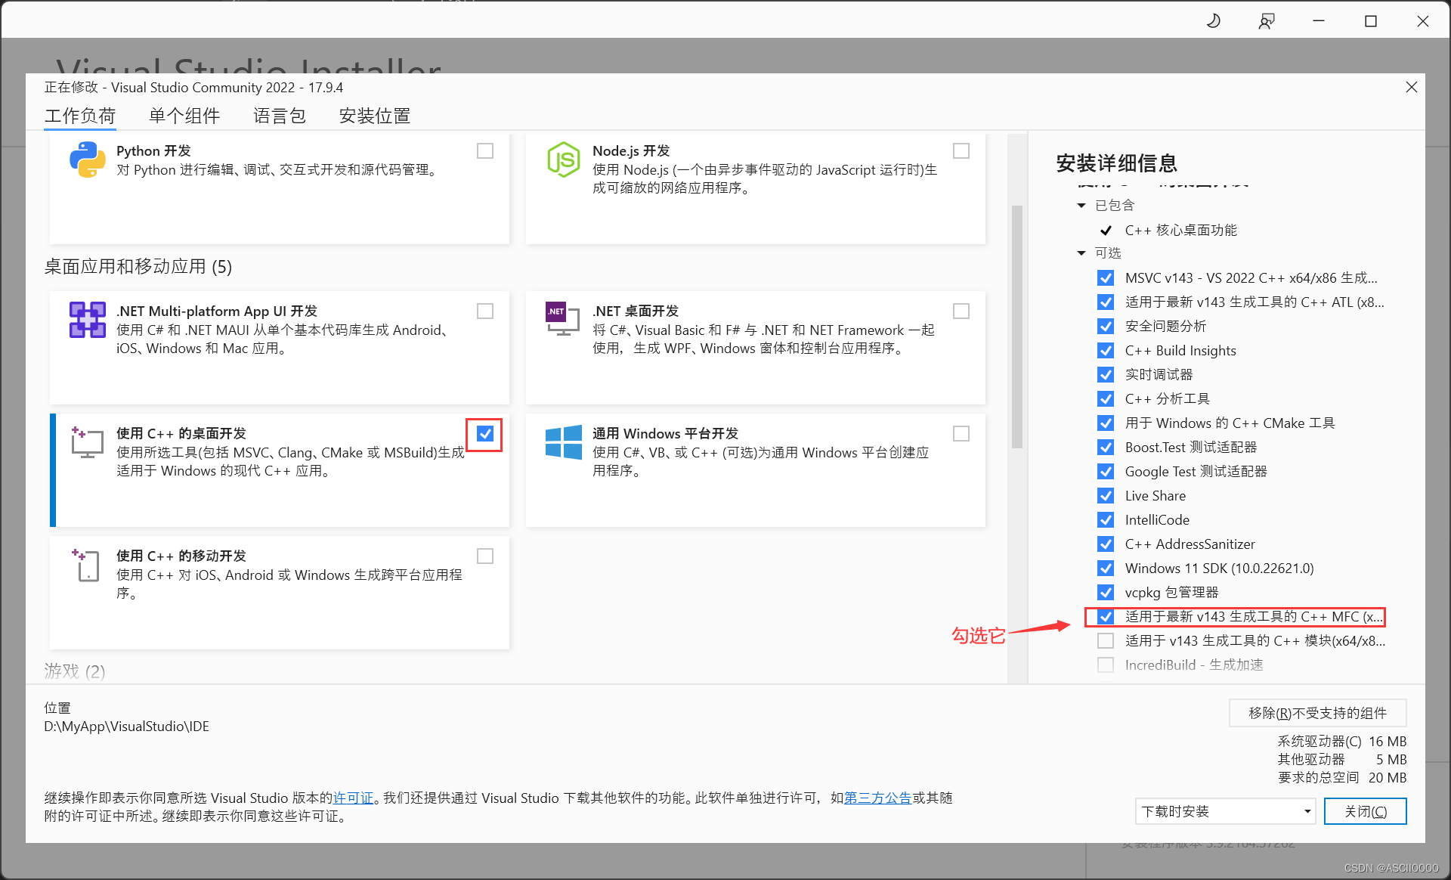Click the install path D:\MyApp\VisualStudio\IDE

126,726
